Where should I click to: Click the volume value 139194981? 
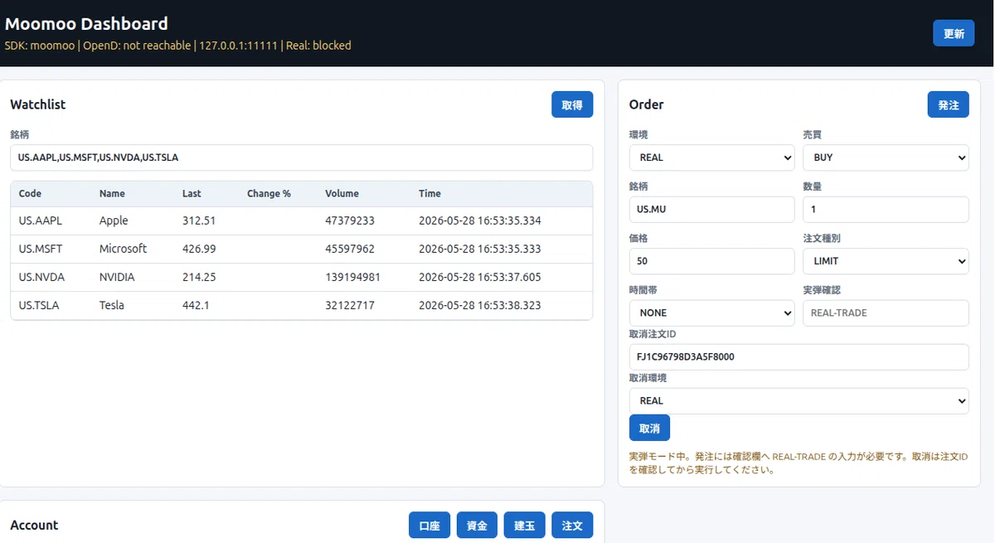click(352, 277)
